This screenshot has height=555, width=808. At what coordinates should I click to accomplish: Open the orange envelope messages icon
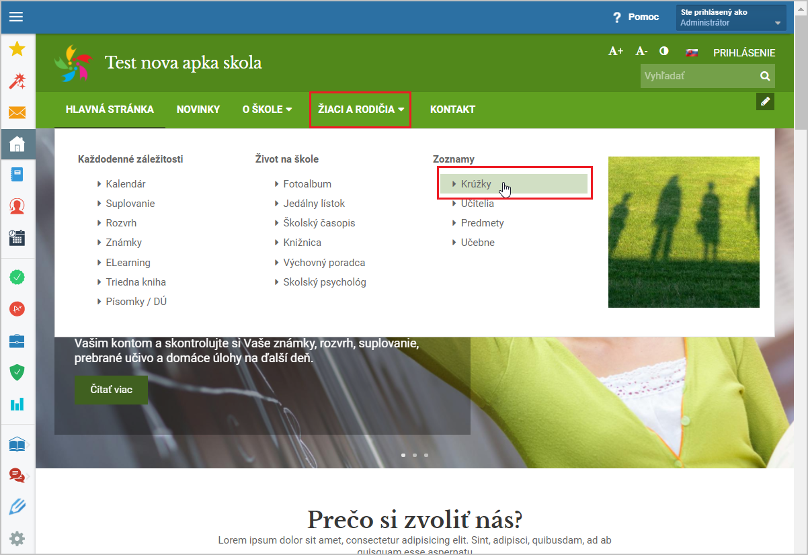click(17, 112)
